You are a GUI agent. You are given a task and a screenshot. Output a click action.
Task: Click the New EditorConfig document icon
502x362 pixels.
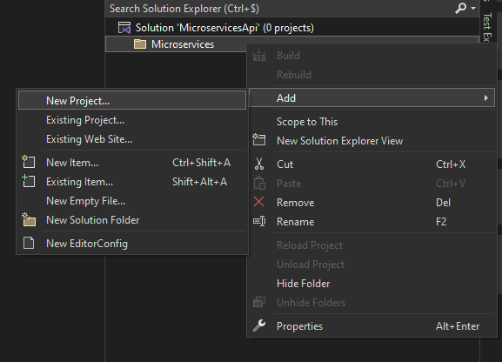tap(29, 243)
